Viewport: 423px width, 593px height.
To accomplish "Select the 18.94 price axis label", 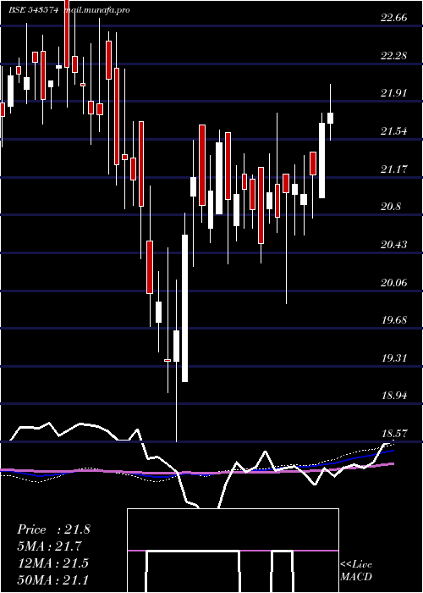I will 394,396.
